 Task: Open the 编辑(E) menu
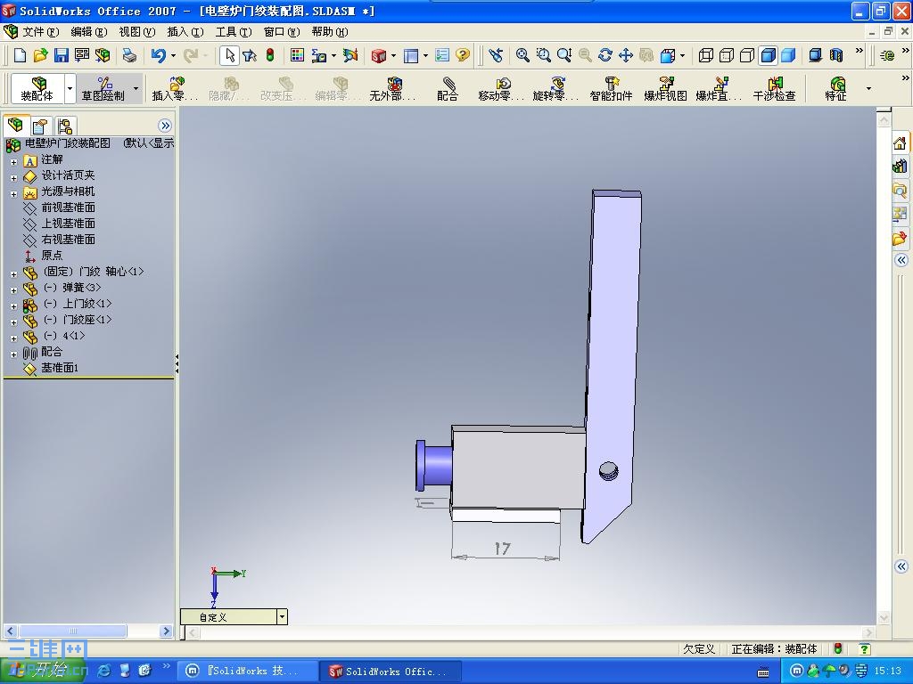pyautogui.click(x=88, y=32)
